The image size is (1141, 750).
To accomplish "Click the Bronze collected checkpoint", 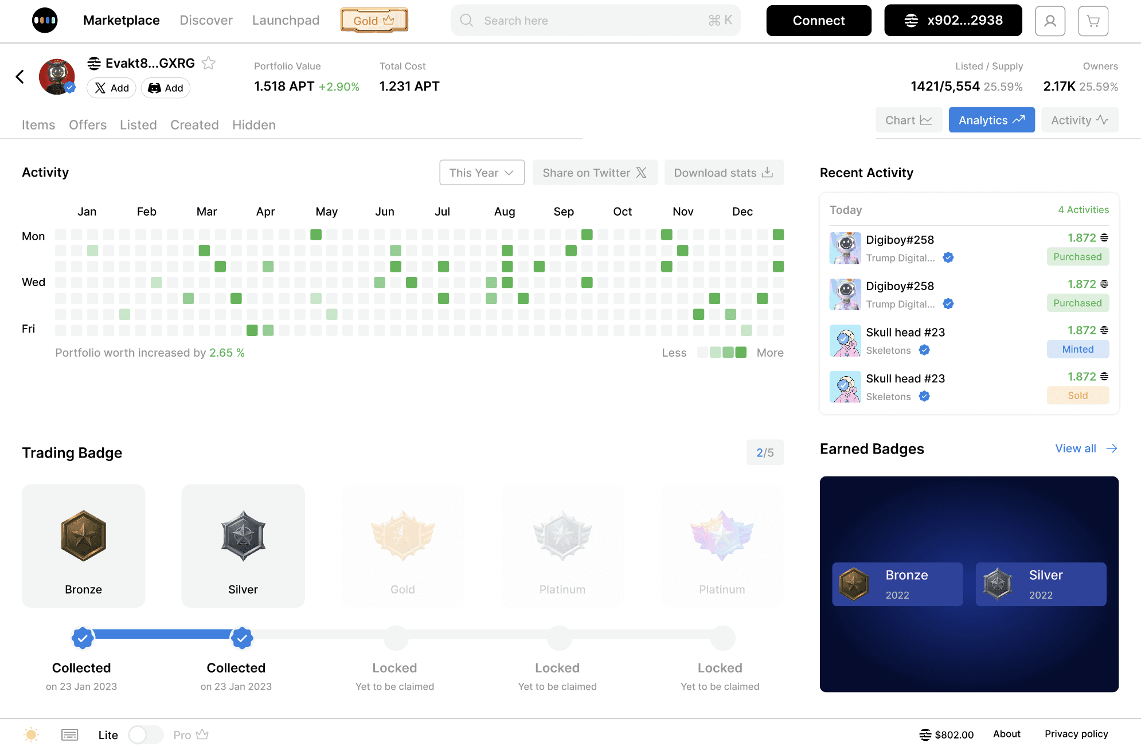I will click(x=83, y=638).
